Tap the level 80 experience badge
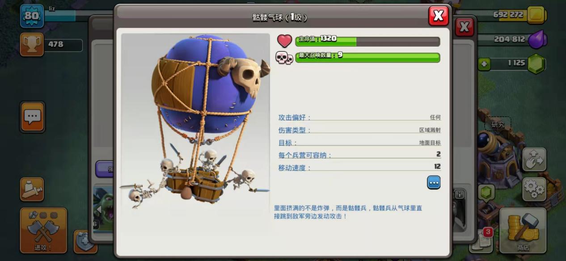566x261 pixels. [32, 16]
